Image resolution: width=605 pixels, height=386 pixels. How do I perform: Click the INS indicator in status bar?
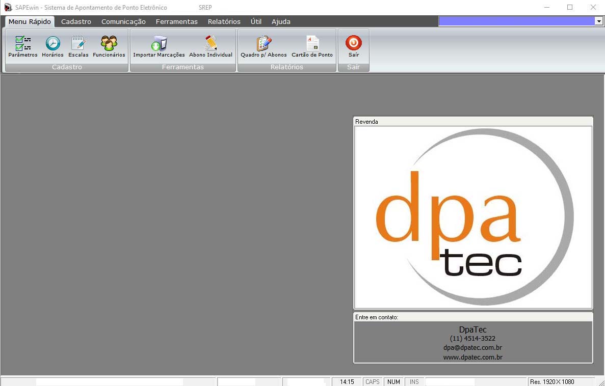[x=414, y=382]
